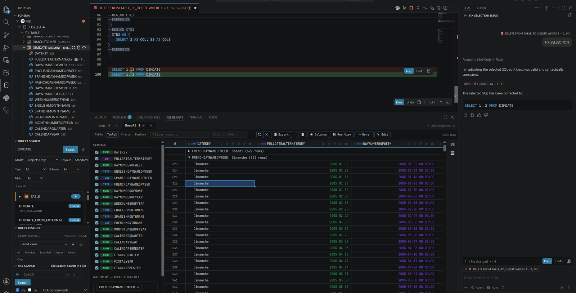Click the Edit button in results toolbar
This screenshot has height=293, width=576.
point(382,134)
